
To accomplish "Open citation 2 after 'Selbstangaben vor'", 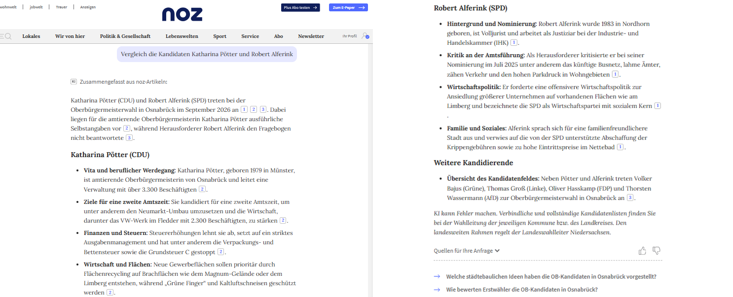I will tap(127, 129).
